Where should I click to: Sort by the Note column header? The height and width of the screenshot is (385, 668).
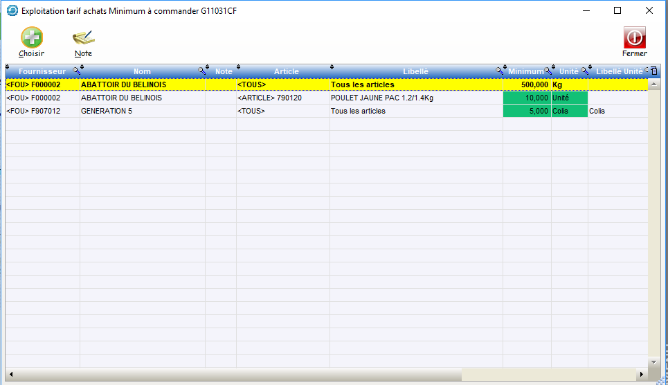(x=224, y=71)
